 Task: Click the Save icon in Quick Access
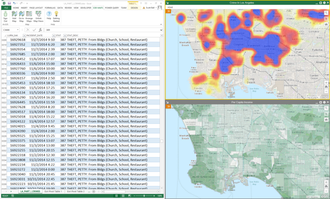9,3
